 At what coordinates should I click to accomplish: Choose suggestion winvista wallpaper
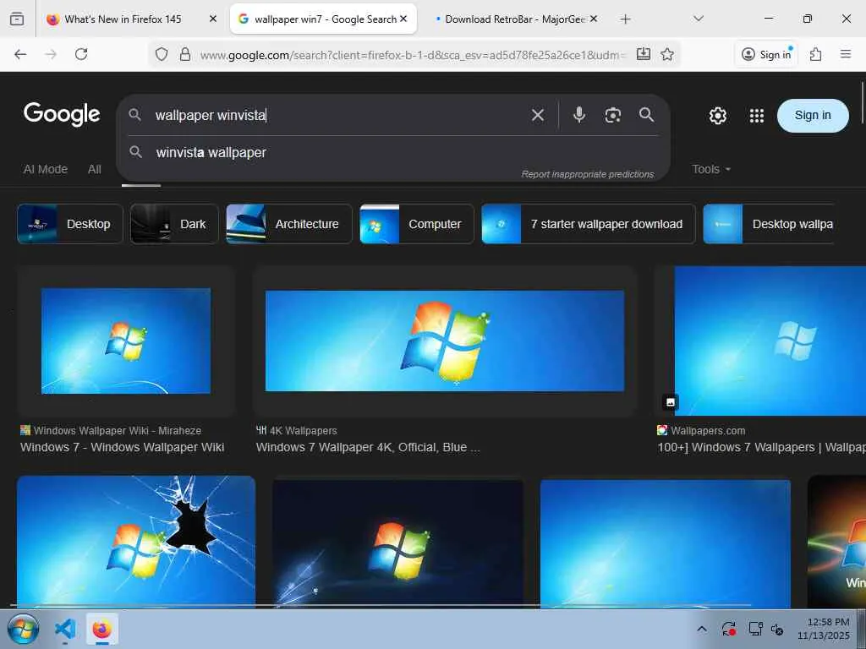pyautogui.click(x=211, y=152)
